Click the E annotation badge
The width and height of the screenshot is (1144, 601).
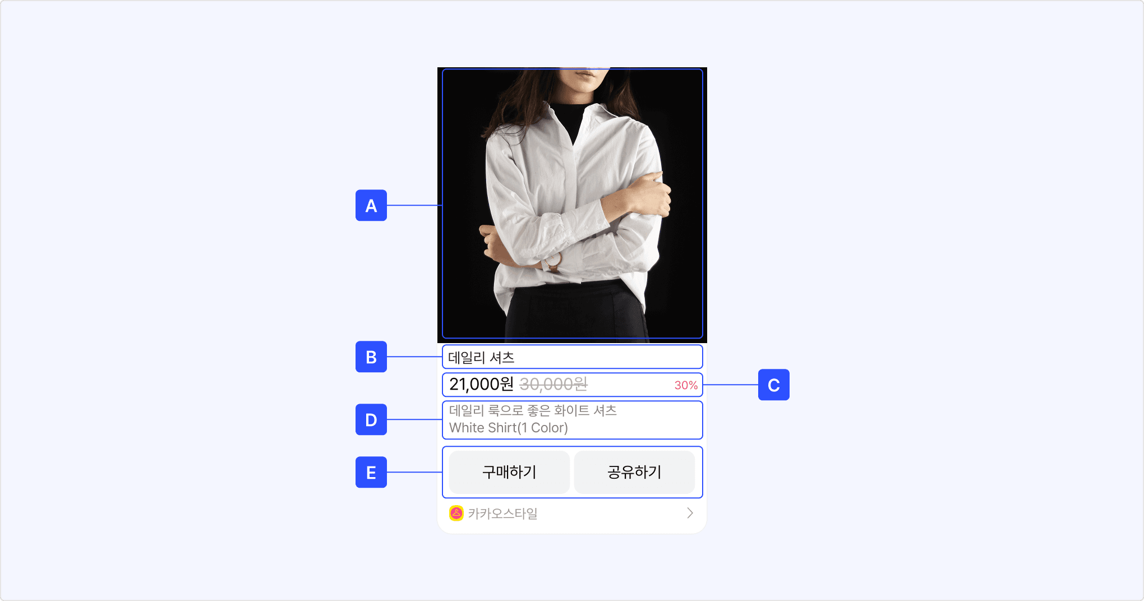(x=371, y=472)
